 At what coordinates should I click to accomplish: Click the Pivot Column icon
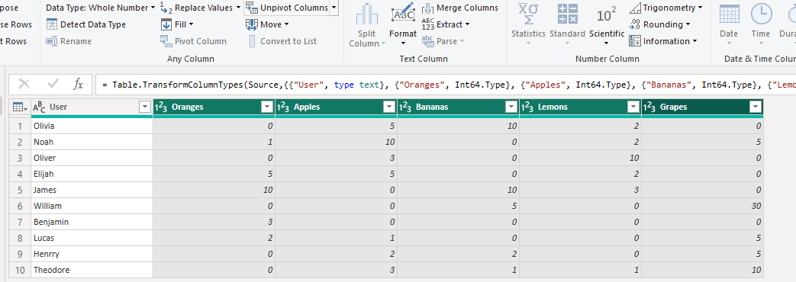(x=166, y=41)
